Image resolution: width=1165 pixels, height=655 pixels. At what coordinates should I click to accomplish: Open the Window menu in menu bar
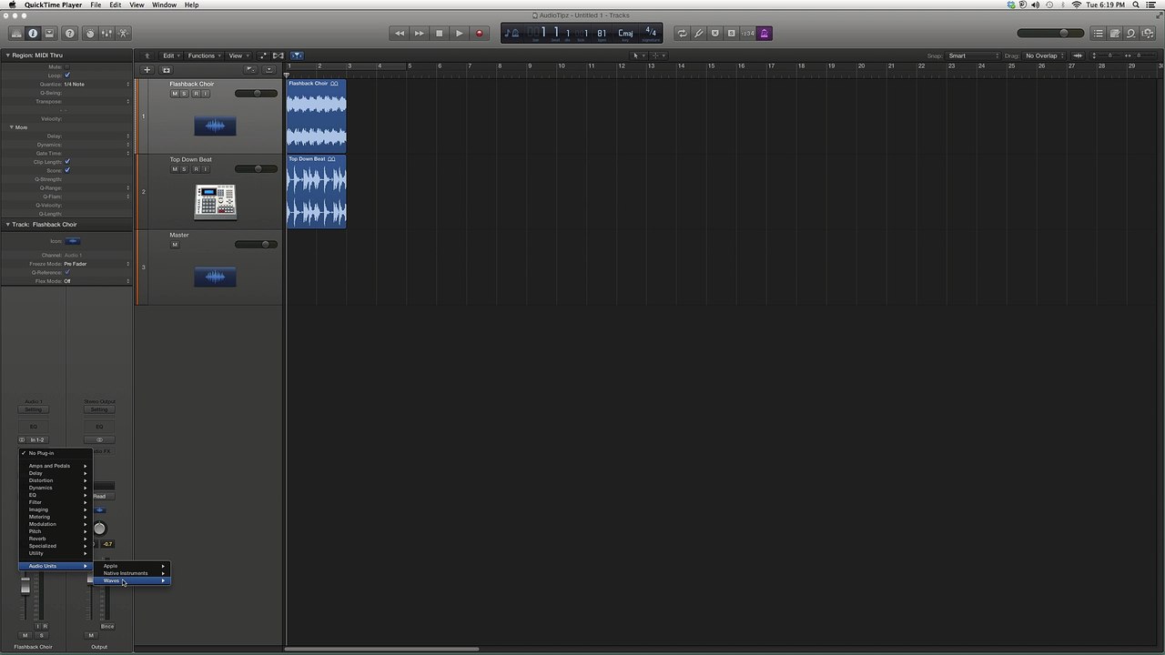coord(164,5)
